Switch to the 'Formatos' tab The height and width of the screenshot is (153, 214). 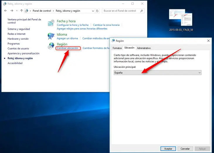click(117, 48)
